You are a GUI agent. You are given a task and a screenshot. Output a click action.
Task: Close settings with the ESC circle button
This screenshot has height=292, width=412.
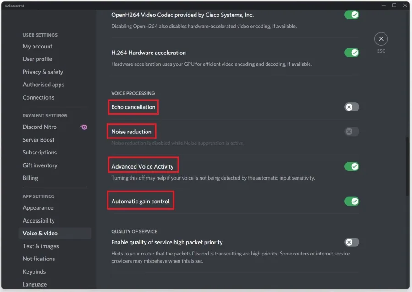(381, 39)
